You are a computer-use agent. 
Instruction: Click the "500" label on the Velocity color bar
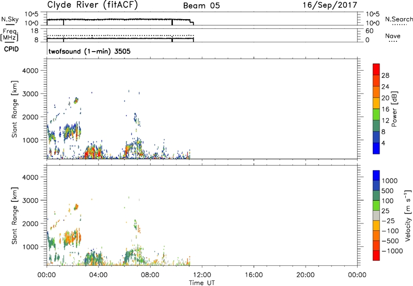388,191
